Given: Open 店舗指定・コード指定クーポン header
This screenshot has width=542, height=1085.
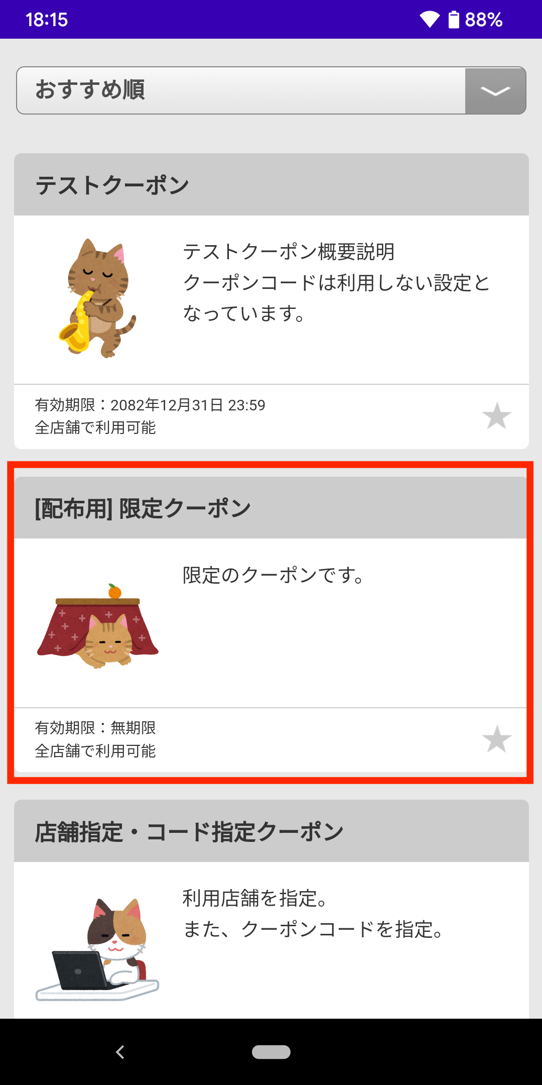Looking at the screenshot, I should pos(271,831).
